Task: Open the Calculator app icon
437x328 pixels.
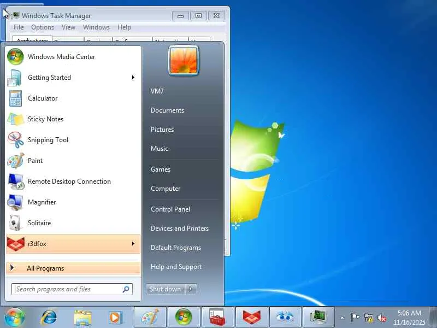Action: pyautogui.click(x=15, y=98)
